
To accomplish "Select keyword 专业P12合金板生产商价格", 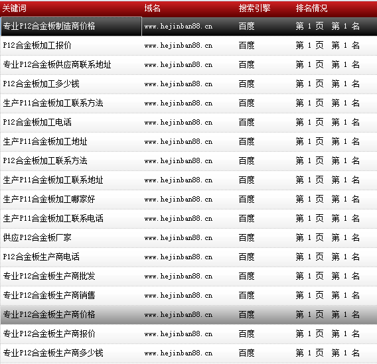I will [x=49, y=314].
